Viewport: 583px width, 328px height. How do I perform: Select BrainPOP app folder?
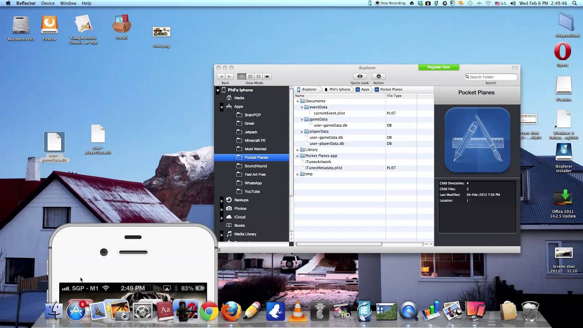point(251,115)
